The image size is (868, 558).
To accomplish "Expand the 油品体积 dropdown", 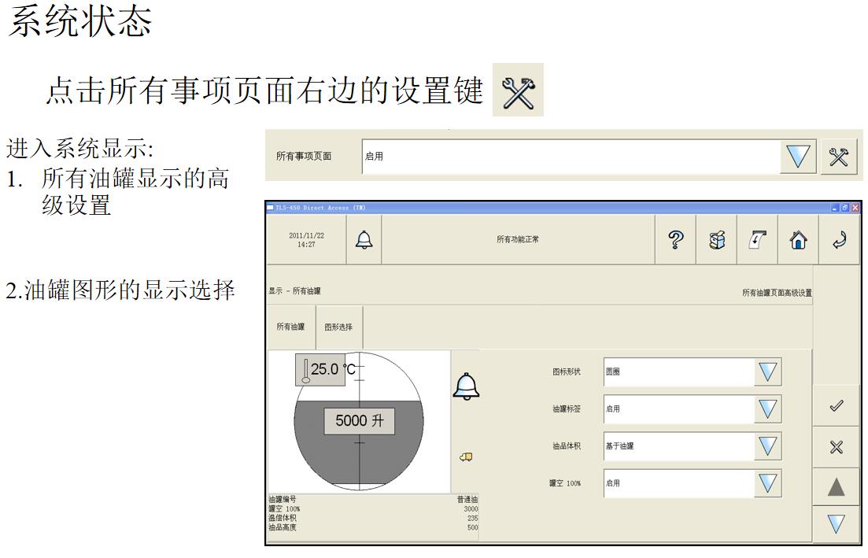I will pos(767,446).
